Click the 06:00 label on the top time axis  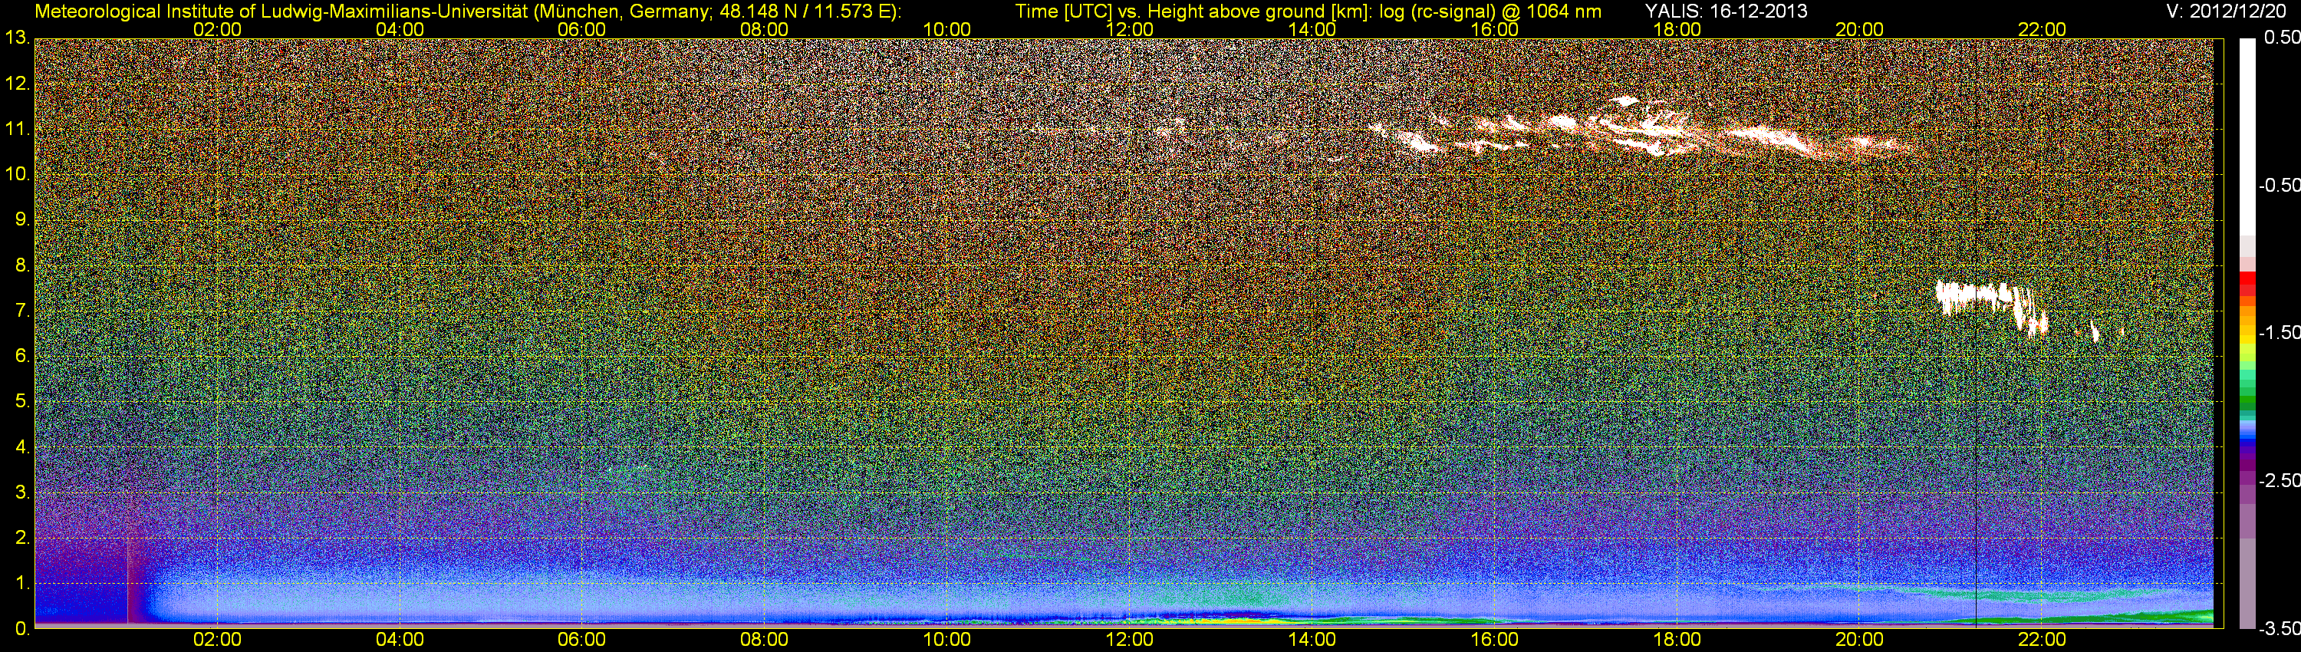pyautogui.click(x=581, y=29)
